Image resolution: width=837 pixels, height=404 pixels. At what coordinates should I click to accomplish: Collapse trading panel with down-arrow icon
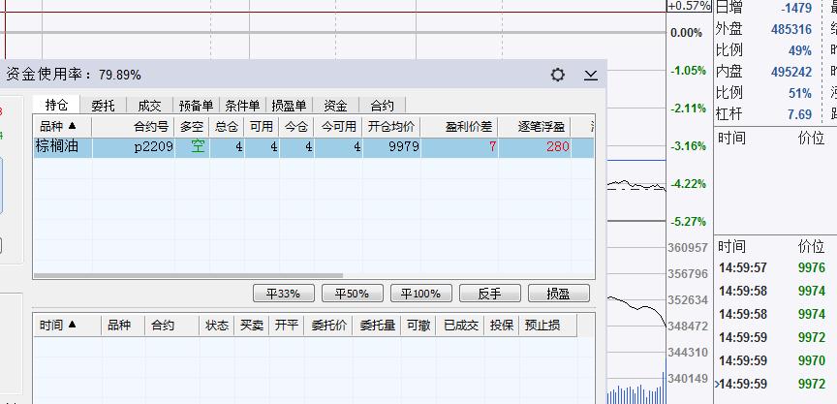590,76
